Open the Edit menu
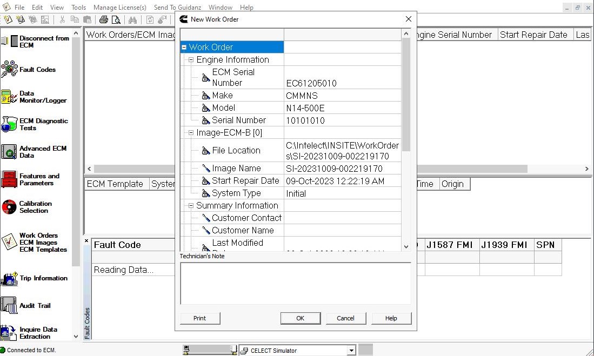594x356 pixels. pyautogui.click(x=37, y=7)
